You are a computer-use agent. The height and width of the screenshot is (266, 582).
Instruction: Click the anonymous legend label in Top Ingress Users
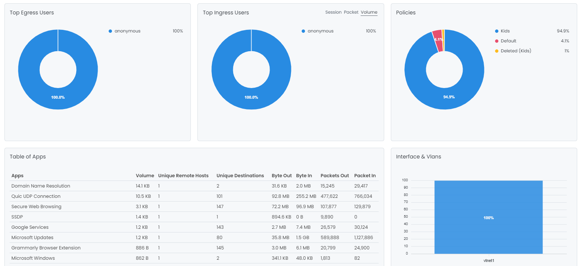(x=320, y=31)
